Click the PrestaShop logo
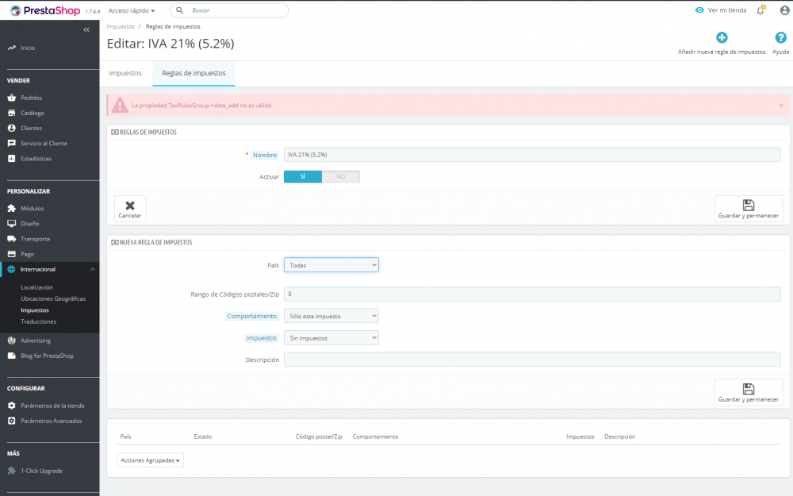This screenshot has height=496, width=793. click(45, 10)
